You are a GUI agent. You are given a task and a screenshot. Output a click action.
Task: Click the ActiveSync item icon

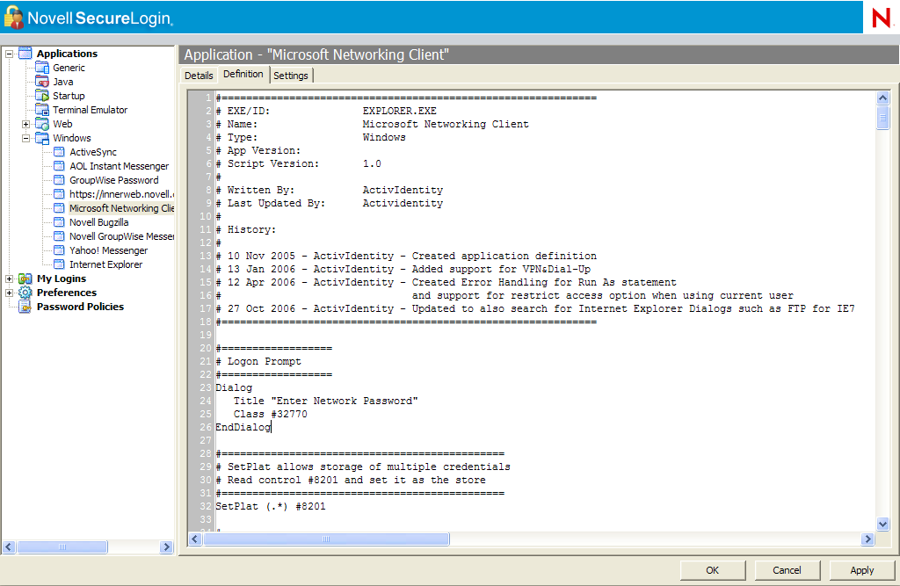pyautogui.click(x=59, y=152)
